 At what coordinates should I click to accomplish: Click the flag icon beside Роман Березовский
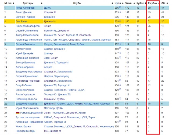(17, 113)
